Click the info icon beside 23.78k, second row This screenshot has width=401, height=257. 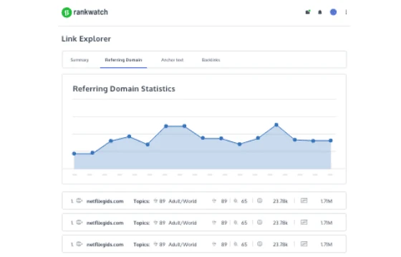[x=259, y=222]
